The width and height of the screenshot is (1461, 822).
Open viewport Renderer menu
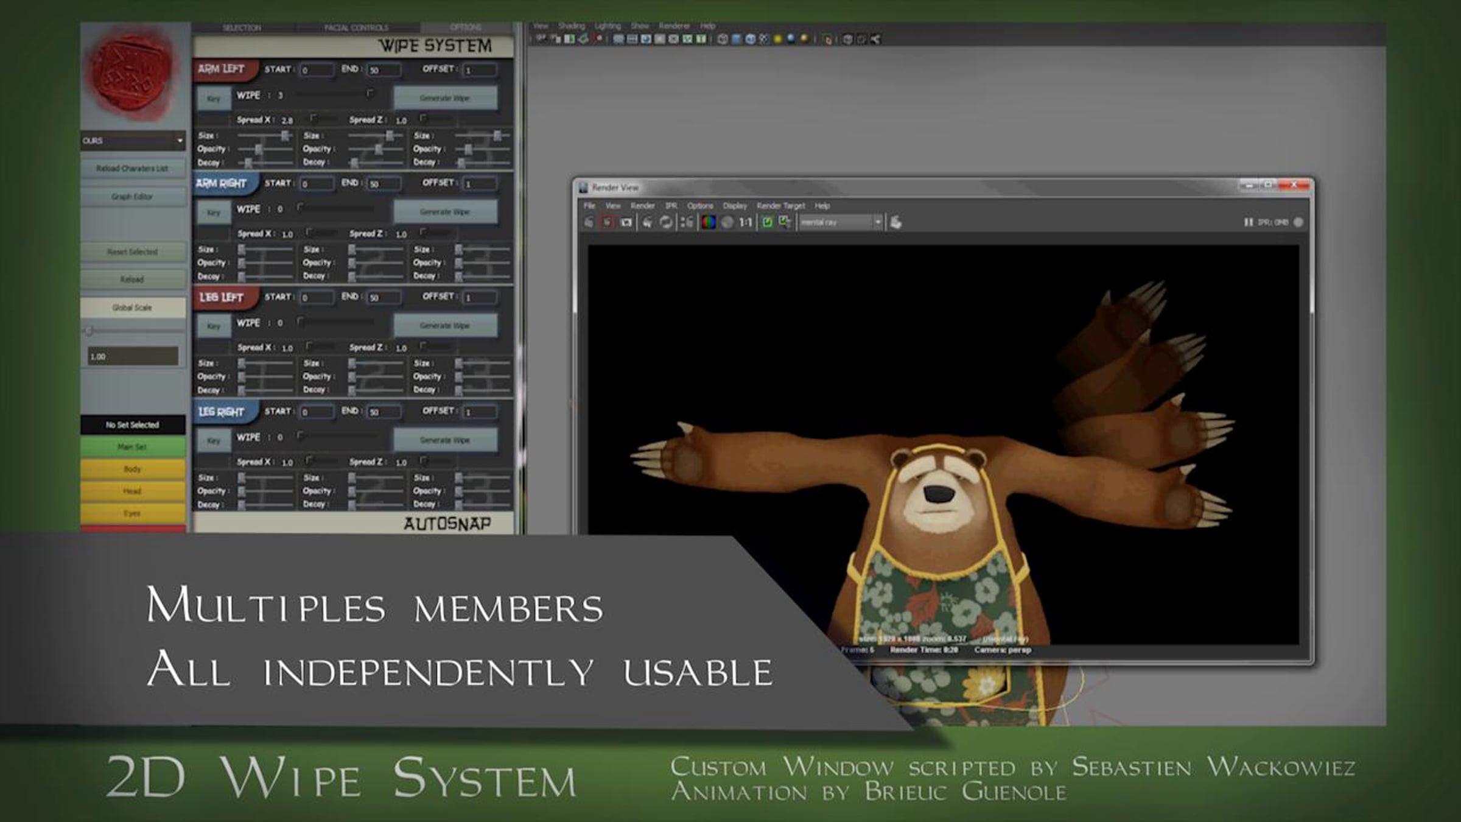pyautogui.click(x=674, y=26)
